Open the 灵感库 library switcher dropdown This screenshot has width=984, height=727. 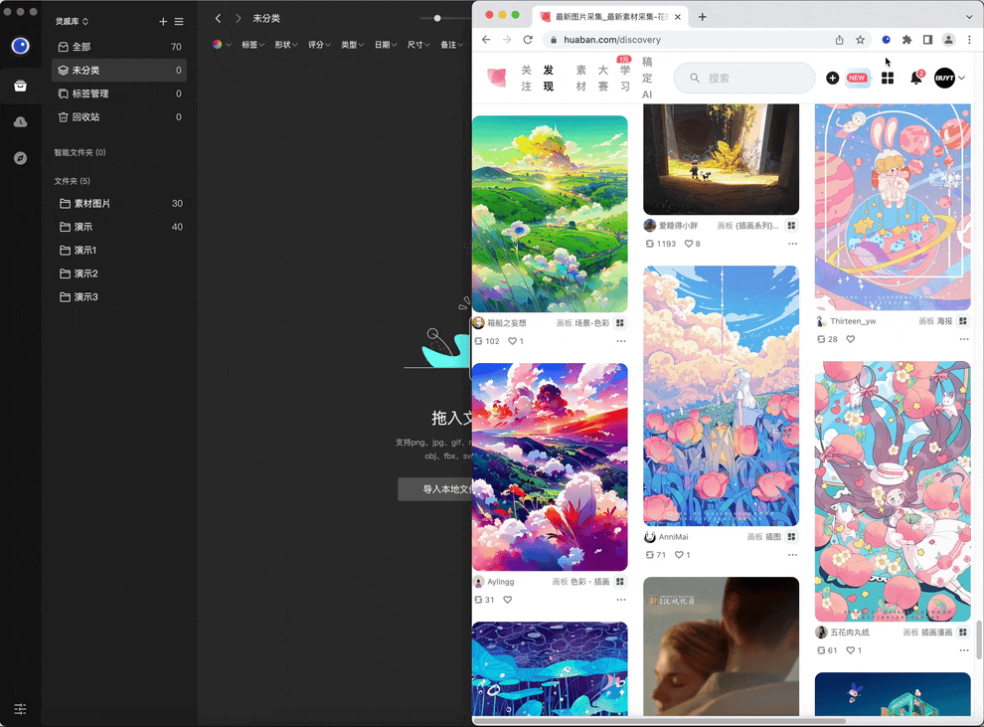(x=72, y=21)
